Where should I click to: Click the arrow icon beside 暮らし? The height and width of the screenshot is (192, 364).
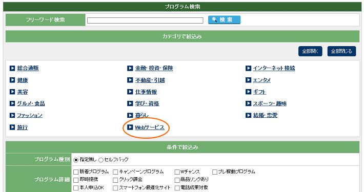tap(130, 115)
